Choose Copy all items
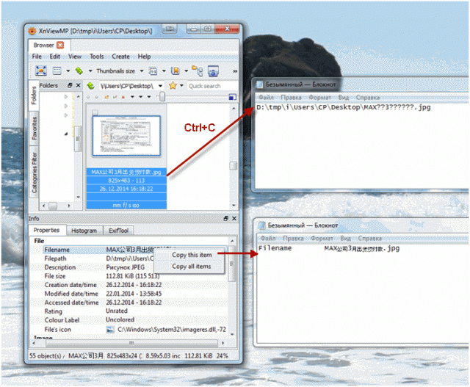Image resolution: width=470 pixels, height=387 pixels. [x=191, y=266]
